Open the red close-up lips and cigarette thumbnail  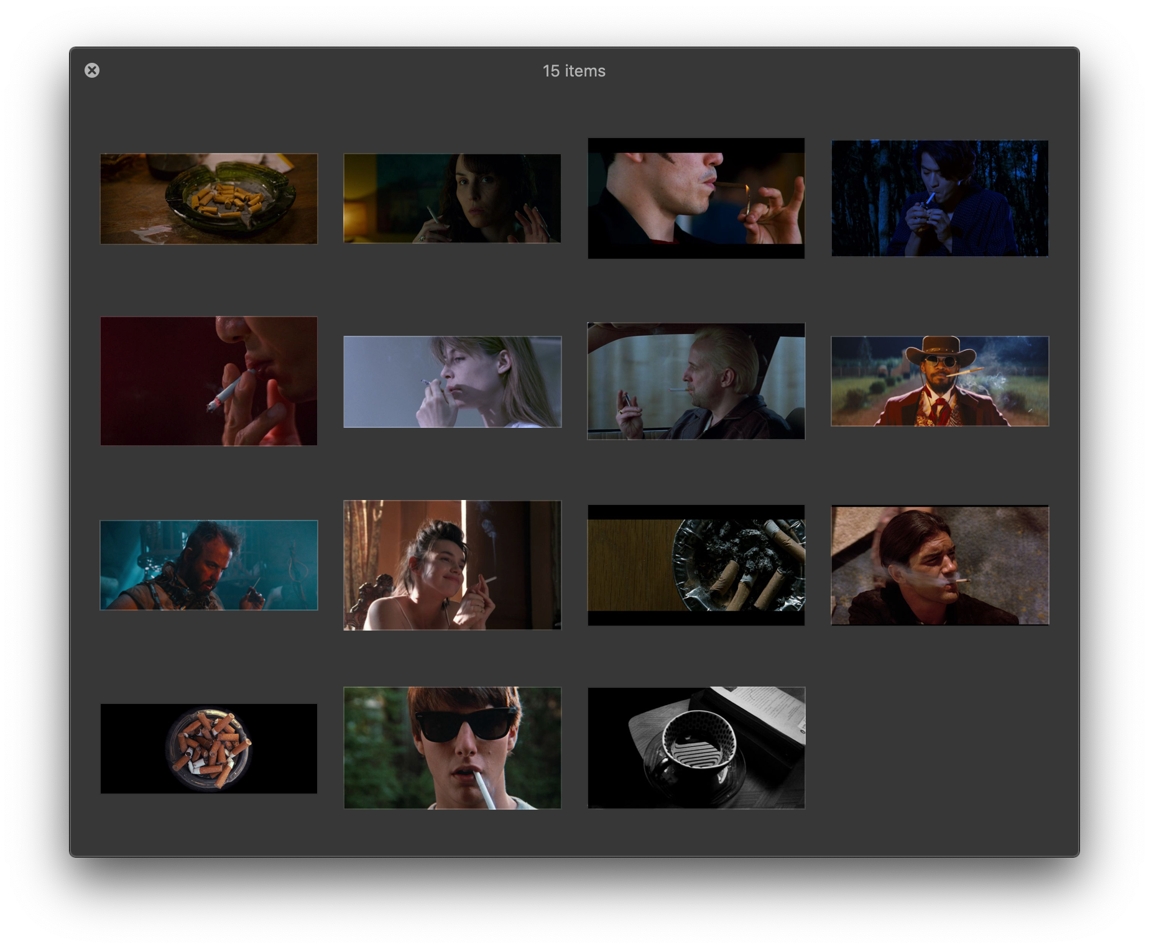209,381
